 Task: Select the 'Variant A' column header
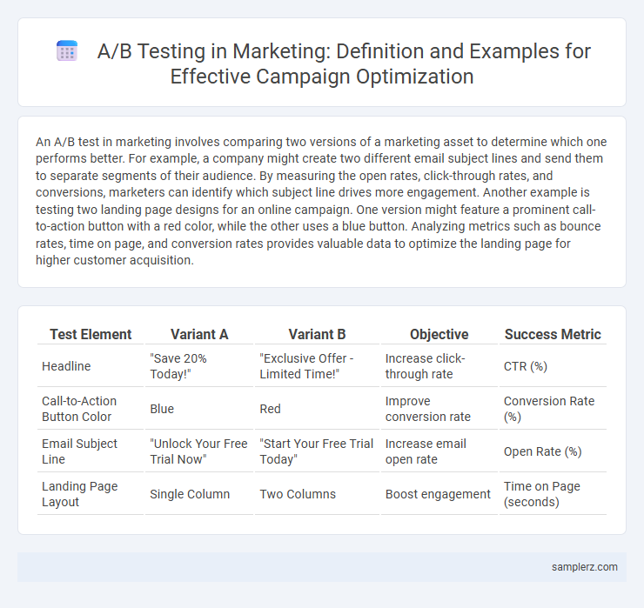(x=199, y=335)
